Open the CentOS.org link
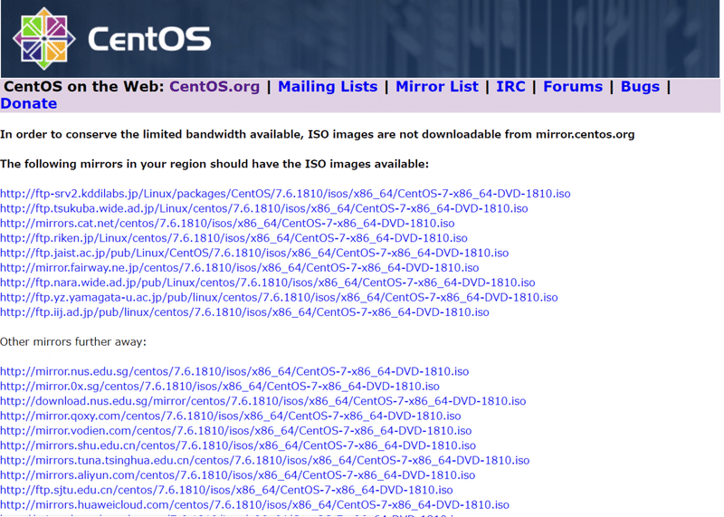The image size is (724, 517). click(214, 87)
